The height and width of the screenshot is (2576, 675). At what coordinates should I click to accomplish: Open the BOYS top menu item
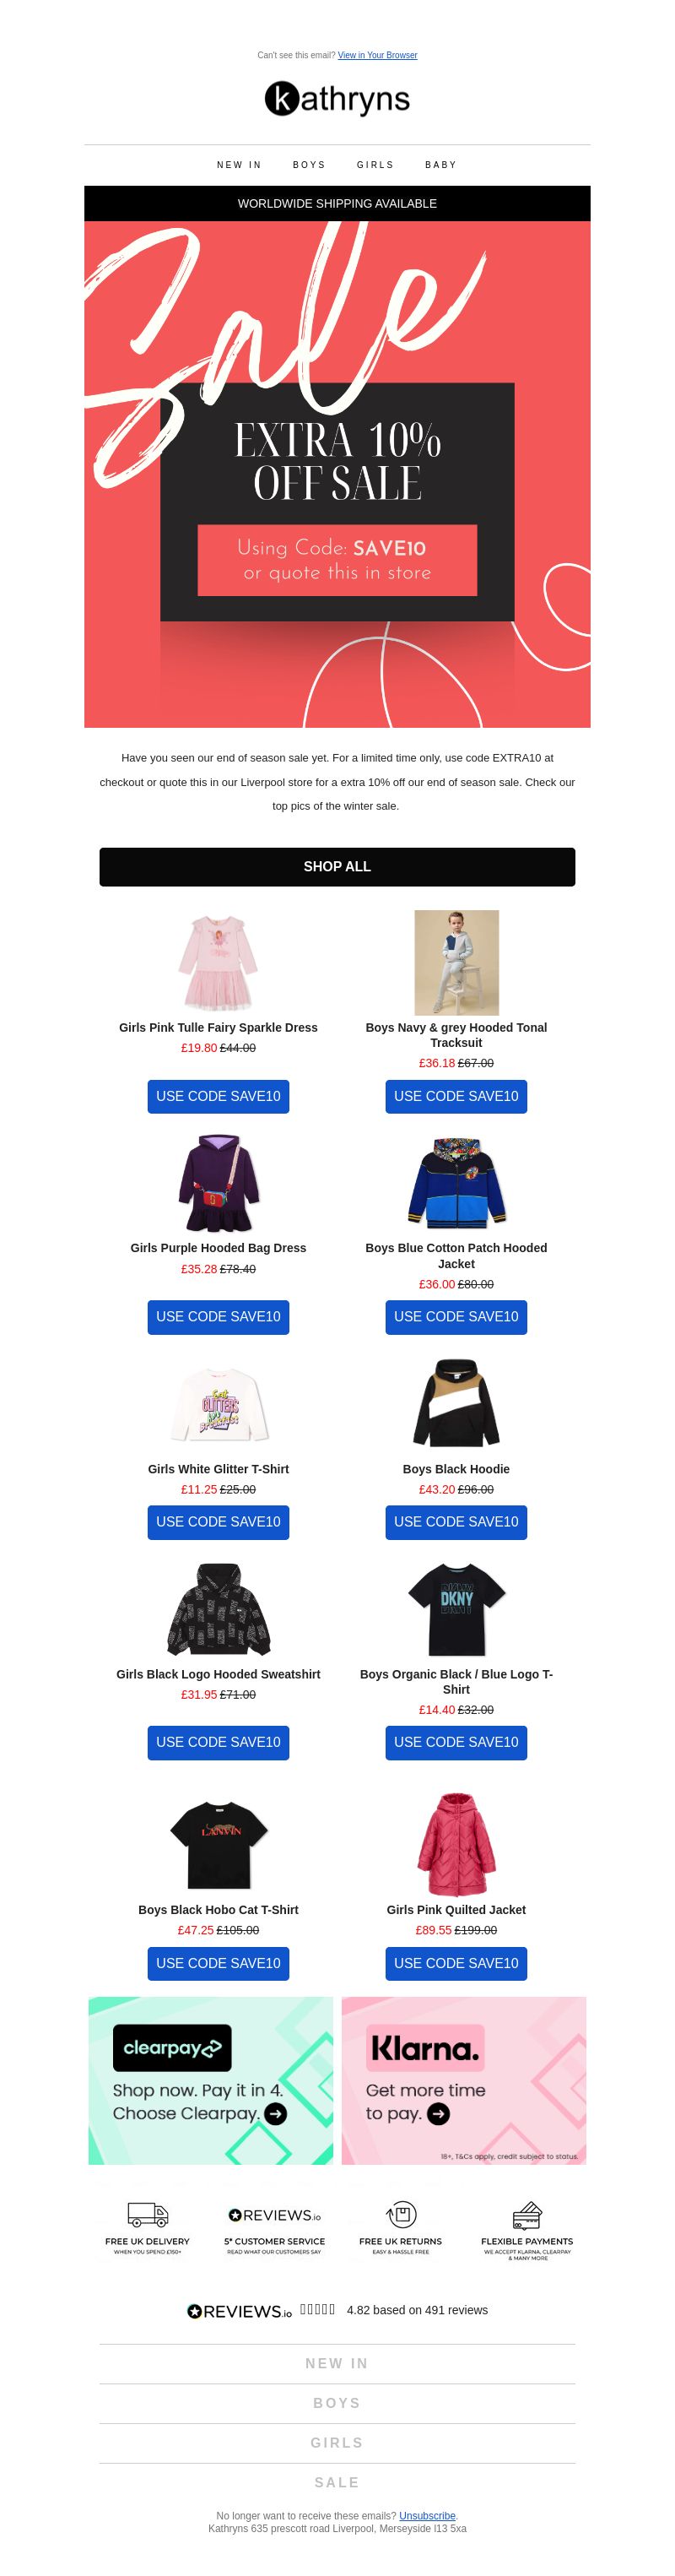click(x=309, y=164)
